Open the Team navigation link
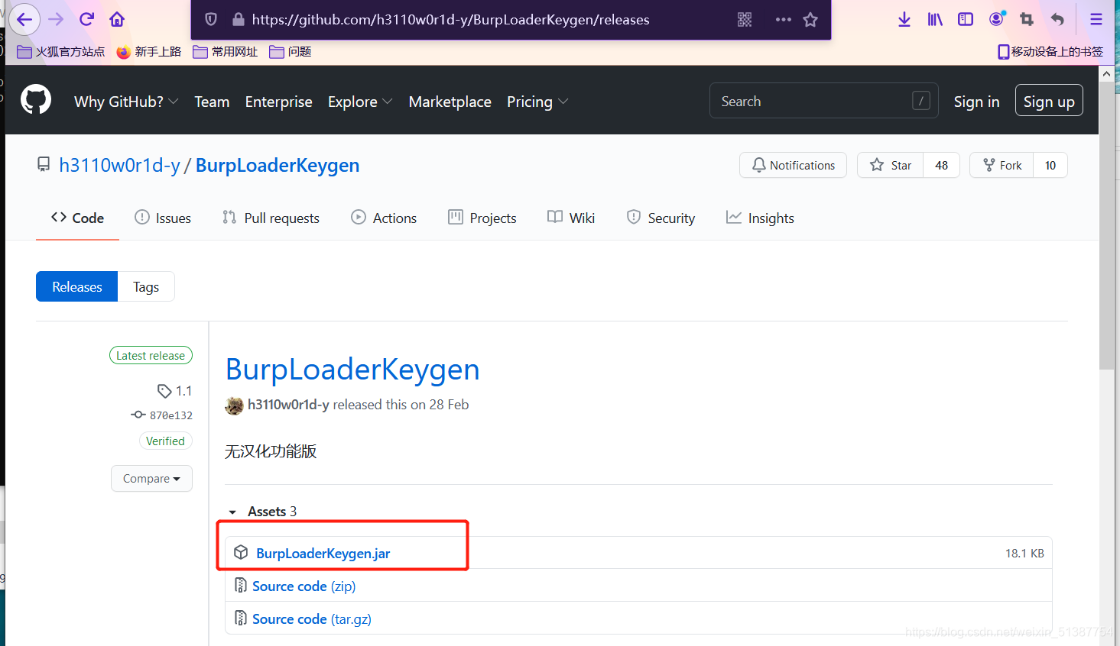 click(x=212, y=102)
